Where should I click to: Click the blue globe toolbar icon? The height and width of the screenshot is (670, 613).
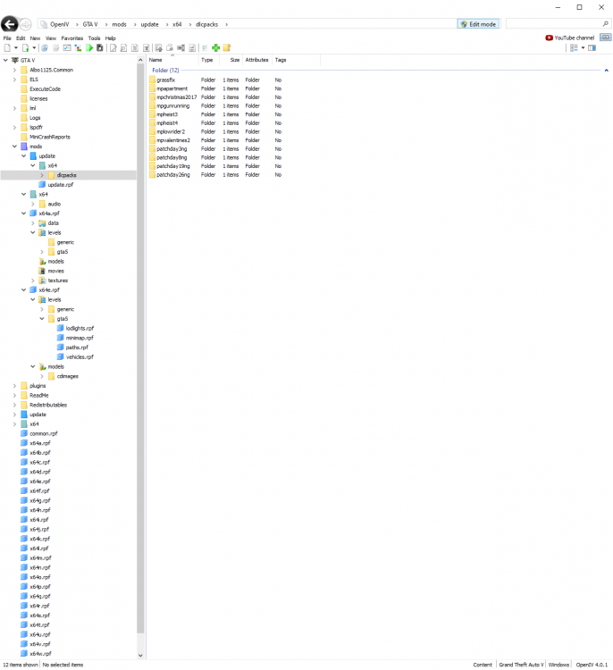pyautogui.click(x=45, y=48)
